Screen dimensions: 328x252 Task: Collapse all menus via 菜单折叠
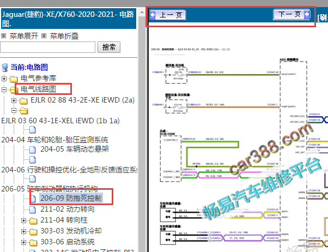pyautogui.click(x=64, y=36)
